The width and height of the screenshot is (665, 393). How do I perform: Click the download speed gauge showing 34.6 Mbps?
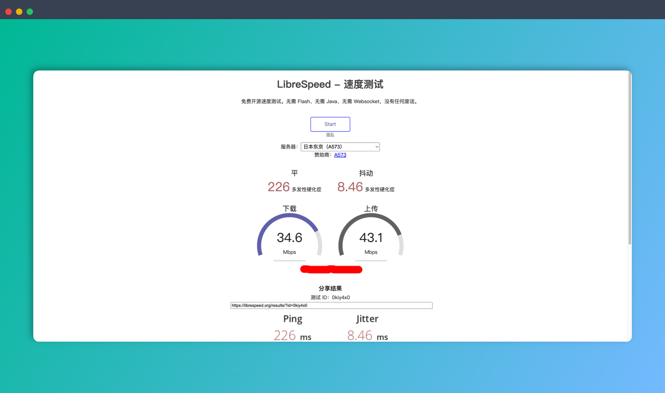(x=289, y=237)
